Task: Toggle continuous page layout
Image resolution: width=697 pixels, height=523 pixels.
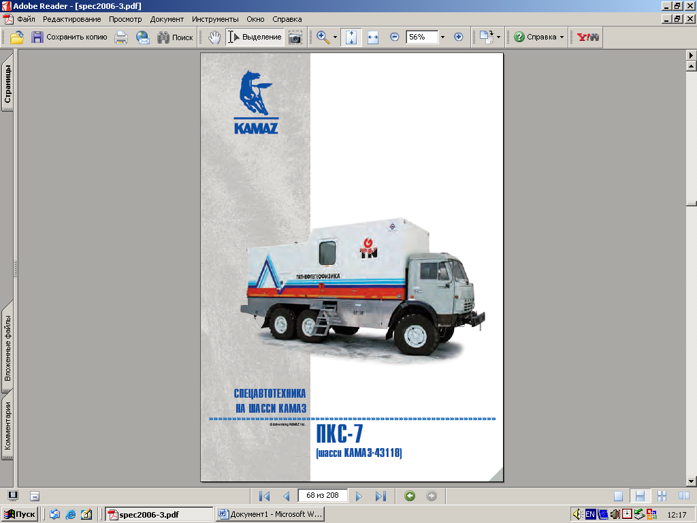Action: tap(640, 496)
